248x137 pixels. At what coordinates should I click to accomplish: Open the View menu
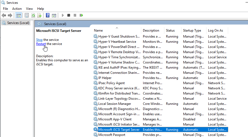(x=29, y=9)
